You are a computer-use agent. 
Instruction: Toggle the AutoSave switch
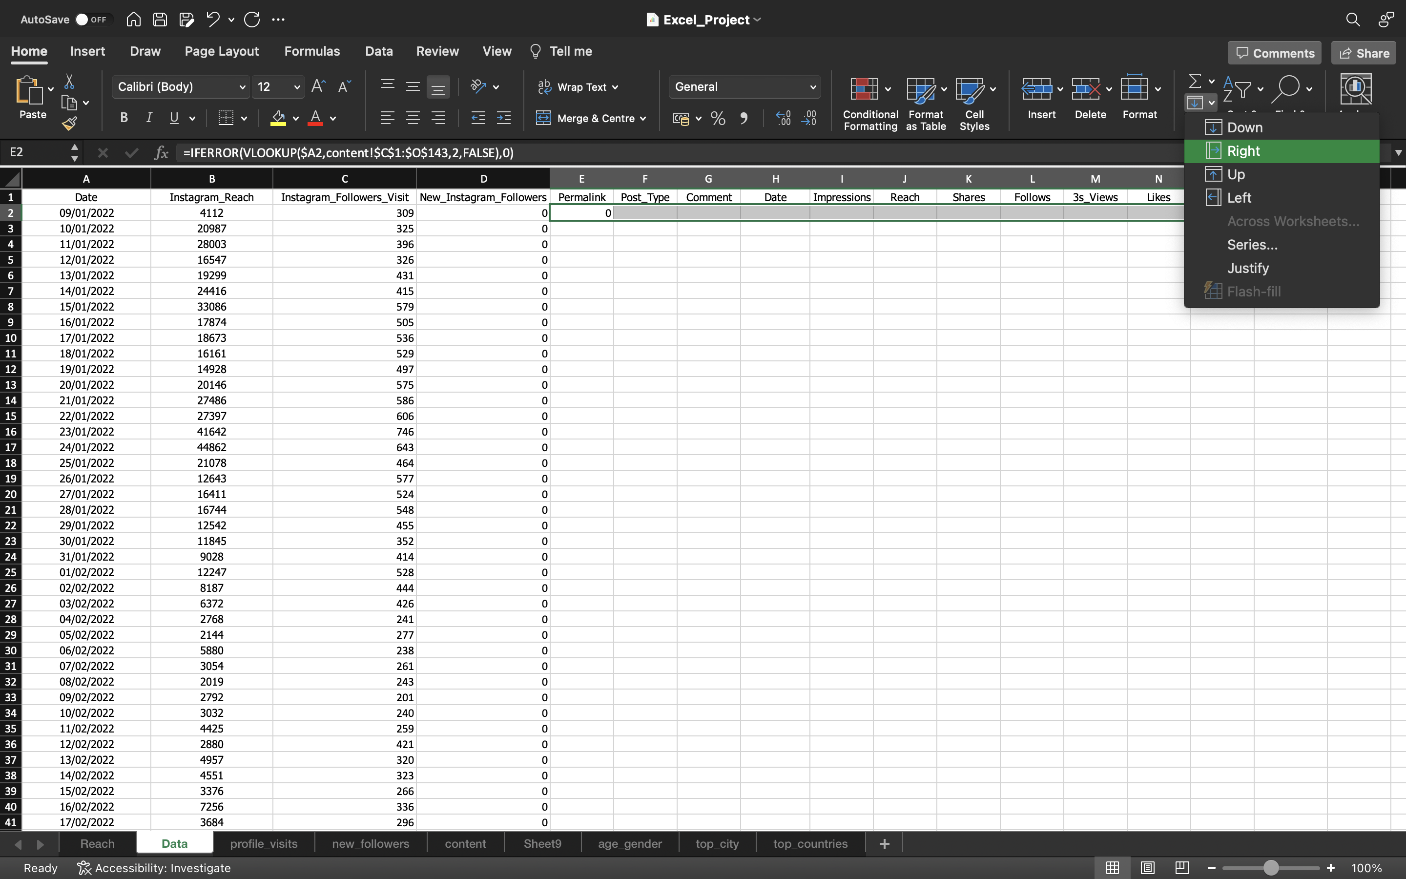[x=91, y=19]
